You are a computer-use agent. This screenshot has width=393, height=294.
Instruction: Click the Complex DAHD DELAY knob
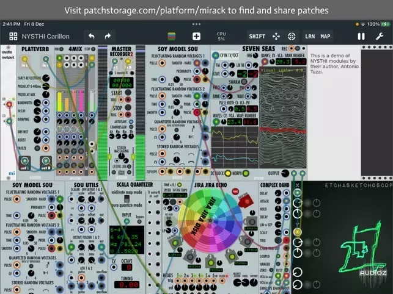(278, 193)
